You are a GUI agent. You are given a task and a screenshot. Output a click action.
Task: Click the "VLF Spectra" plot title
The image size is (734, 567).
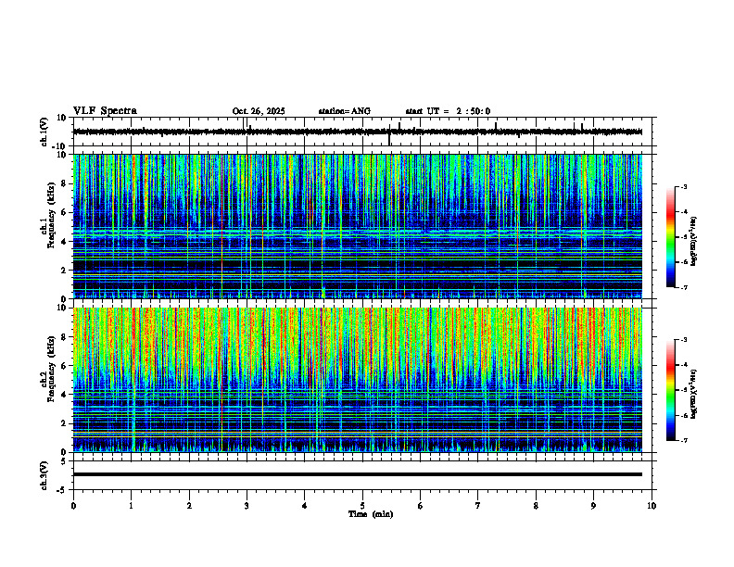pos(105,111)
